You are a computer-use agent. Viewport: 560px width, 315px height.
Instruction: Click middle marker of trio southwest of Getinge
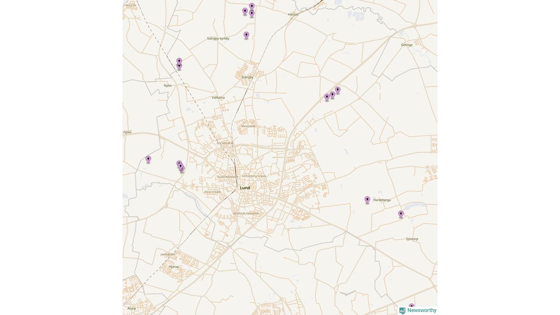[332, 94]
